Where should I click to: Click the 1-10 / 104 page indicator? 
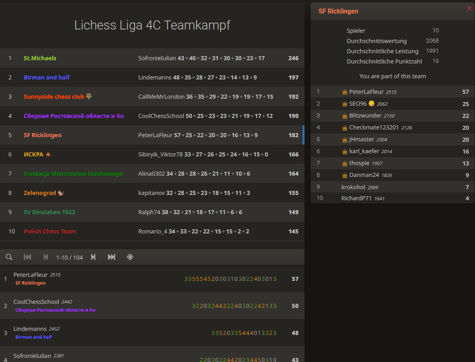point(69,257)
